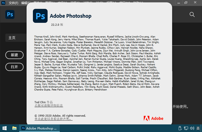Open the search magnifier icon
The height and width of the screenshot is (132, 202).
point(192,14)
